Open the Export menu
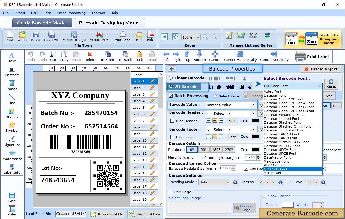 20,13
